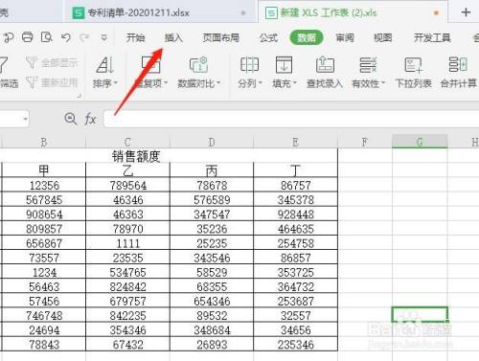This screenshot has height=361, width=479.
Task: Click the 合并计算 consolidate icon
Action: 458,65
